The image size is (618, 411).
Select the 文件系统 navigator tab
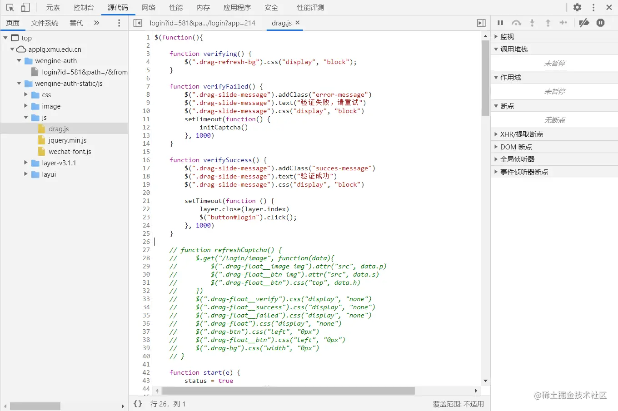pyautogui.click(x=45, y=23)
